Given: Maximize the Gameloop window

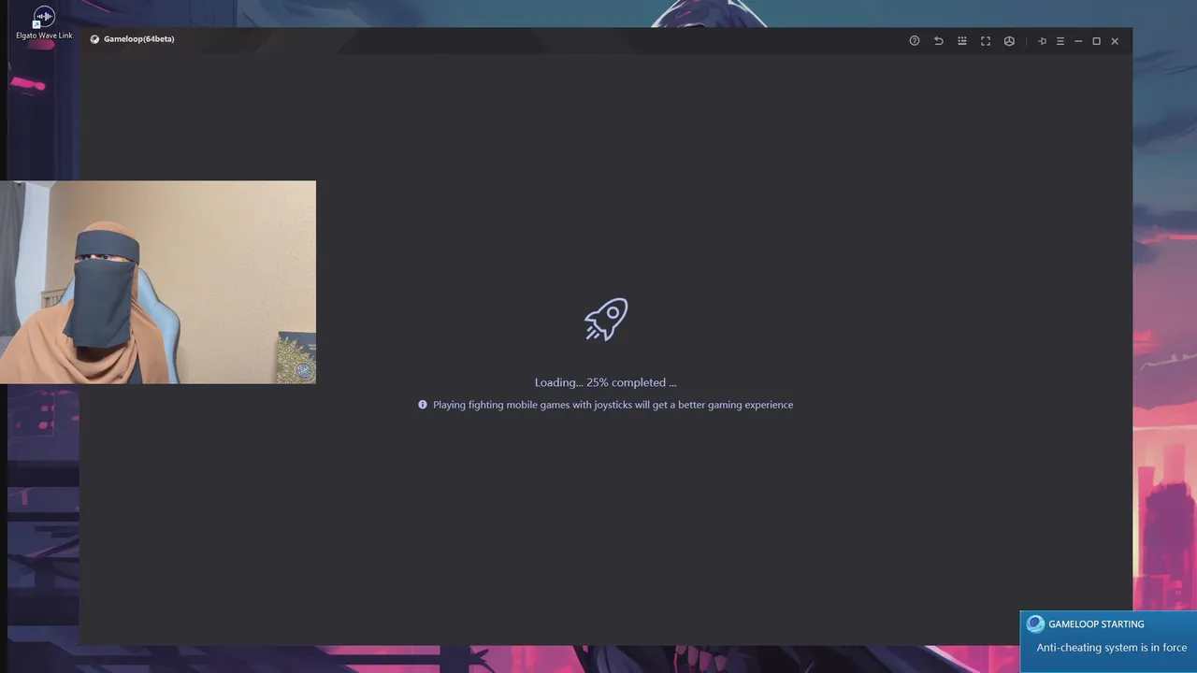Looking at the screenshot, I should coord(1097,41).
